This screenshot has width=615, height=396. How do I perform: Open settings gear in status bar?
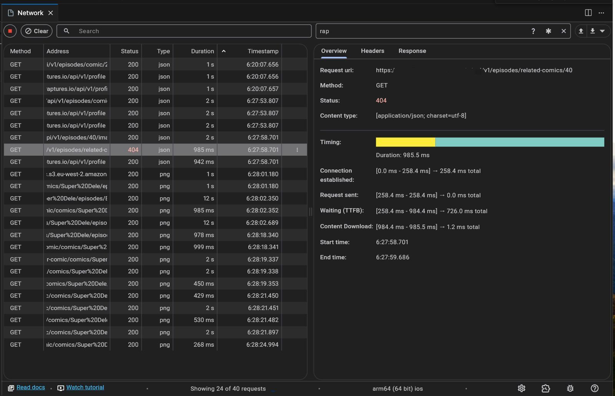521,388
